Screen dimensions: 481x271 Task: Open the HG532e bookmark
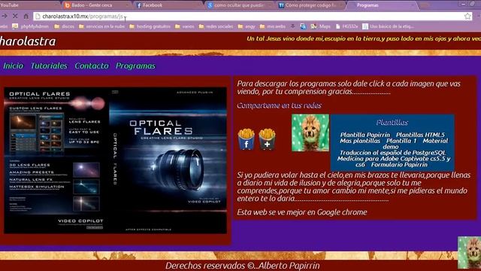click(x=346, y=26)
